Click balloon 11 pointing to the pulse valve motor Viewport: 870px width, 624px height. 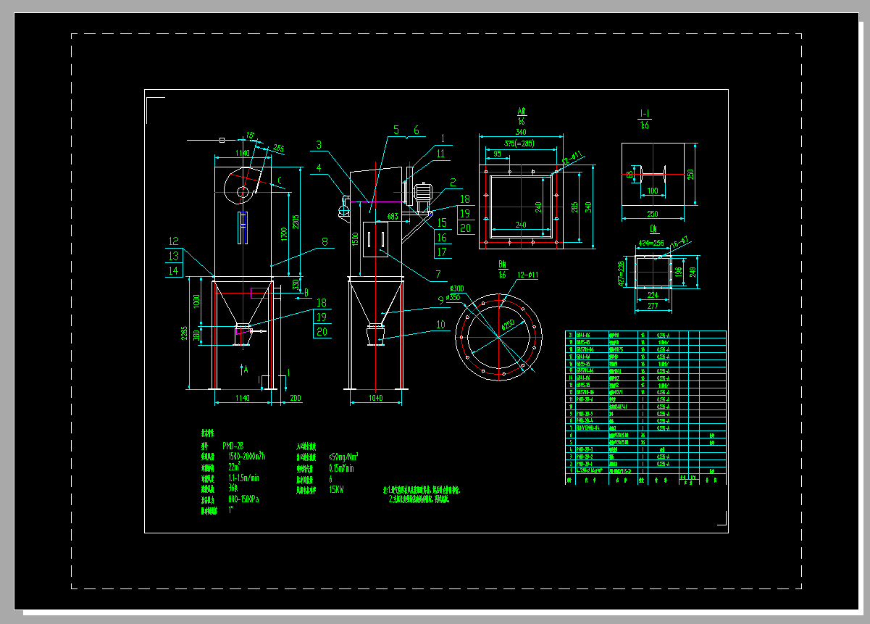pos(440,154)
